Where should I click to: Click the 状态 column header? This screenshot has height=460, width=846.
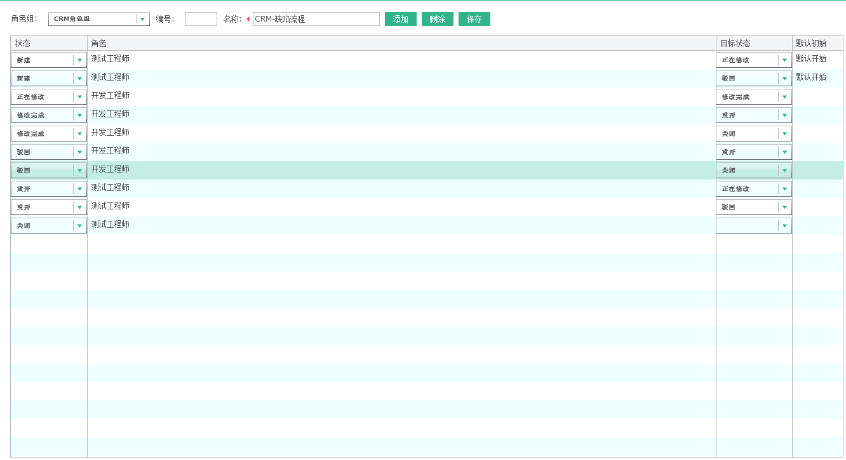pos(23,43)
